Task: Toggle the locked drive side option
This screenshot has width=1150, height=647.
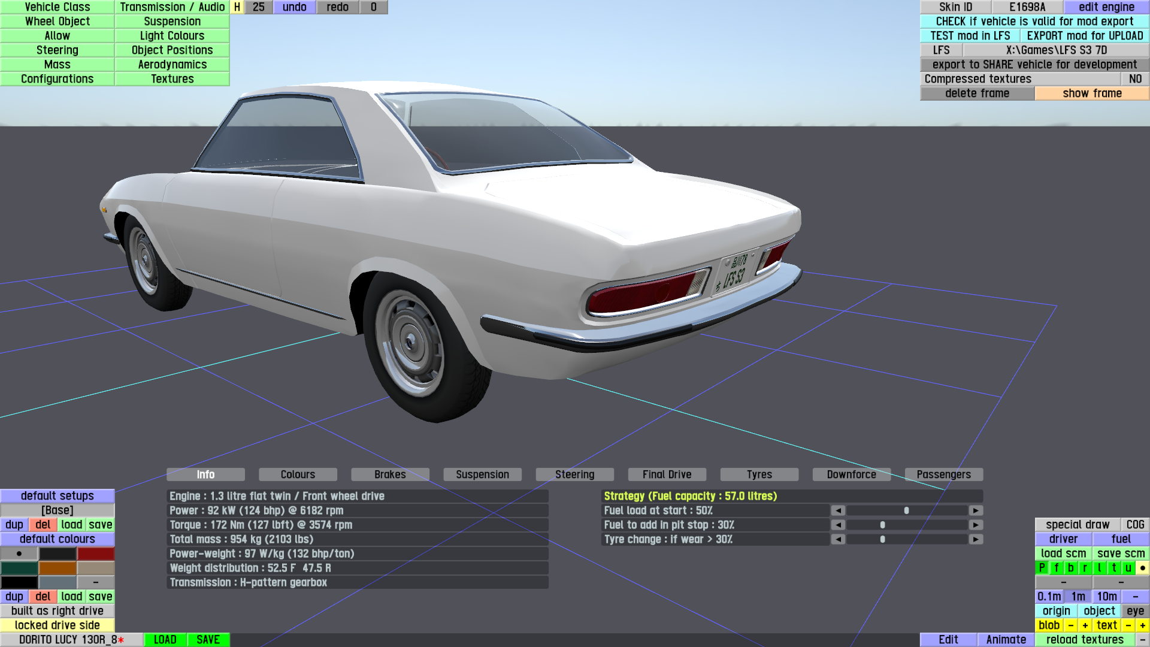Action: (57, 625)
